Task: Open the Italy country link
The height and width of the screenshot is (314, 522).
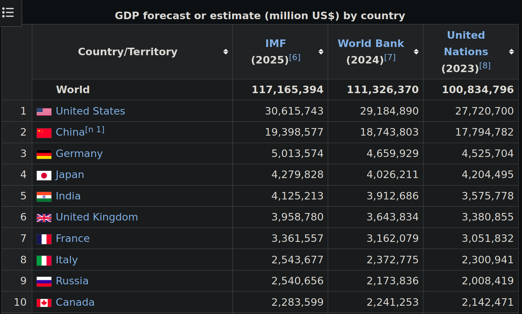Action: [67, 260]
